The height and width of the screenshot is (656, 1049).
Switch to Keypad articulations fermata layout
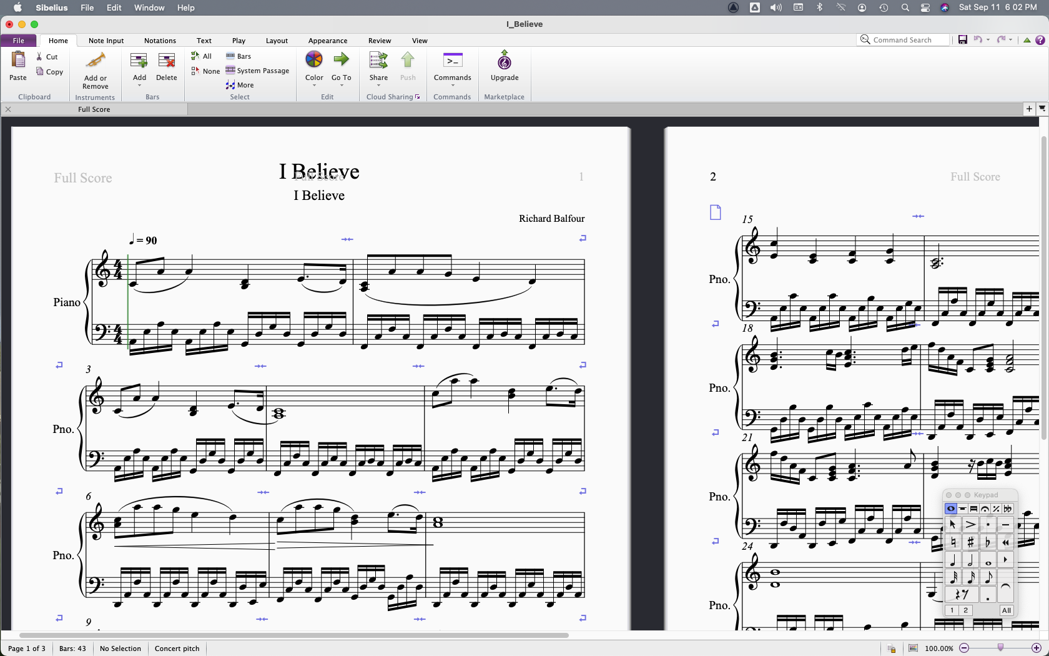click(x=985, y=509)
